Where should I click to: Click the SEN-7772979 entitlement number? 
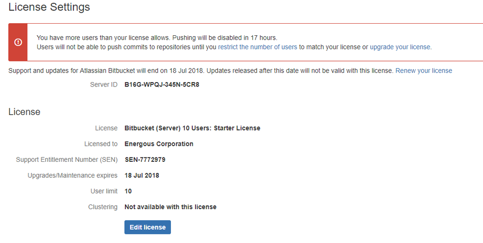tap(145, 159)
